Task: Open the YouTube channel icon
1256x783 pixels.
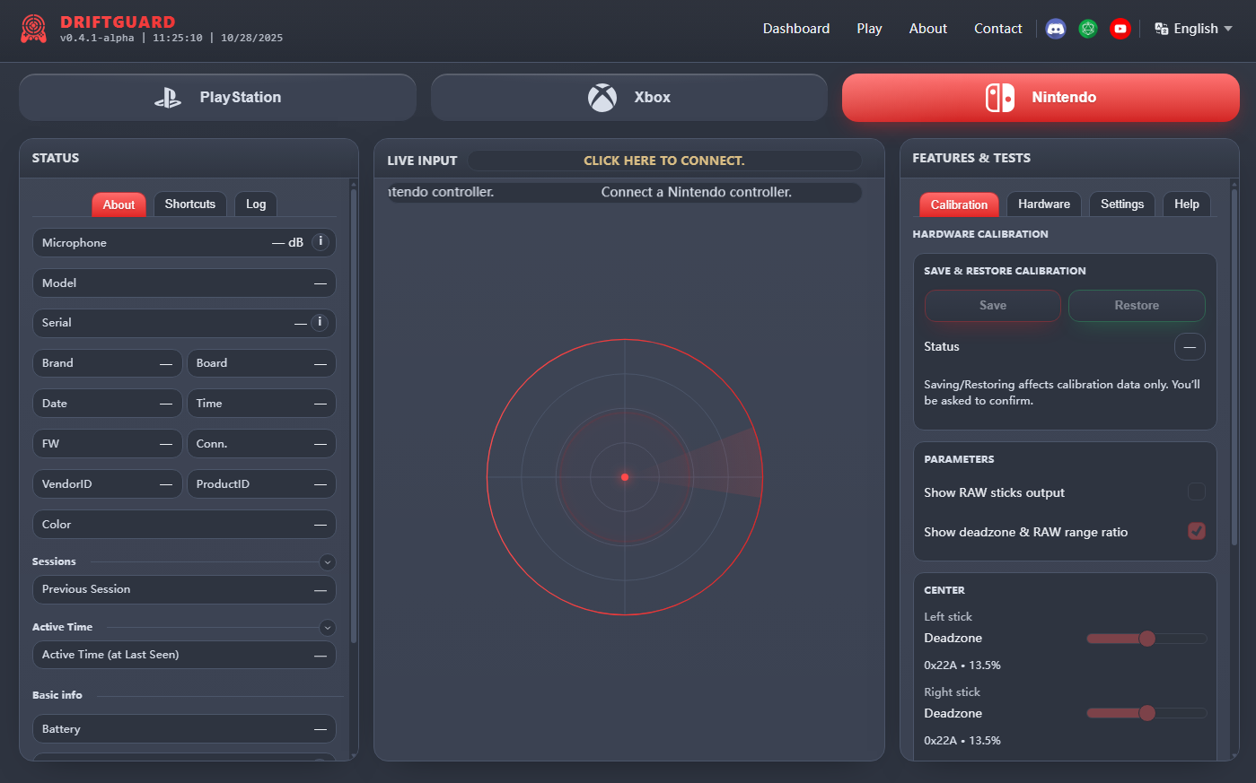Action: click(1120, 29)
